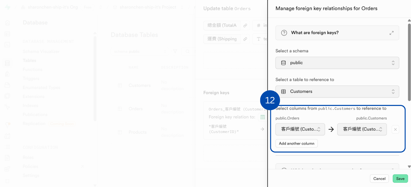Image resolution: width=411 pixels, height=187 pixels.
Task: Open the public schema dropdown
Action: tap(337, 63)
